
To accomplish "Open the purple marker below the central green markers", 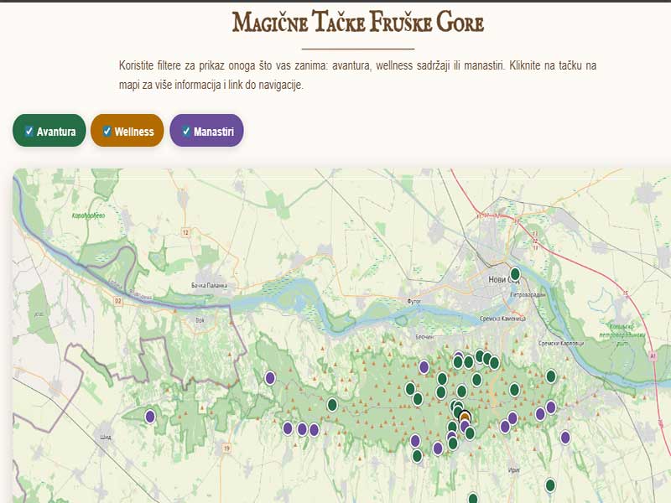I will pos(465,426).
